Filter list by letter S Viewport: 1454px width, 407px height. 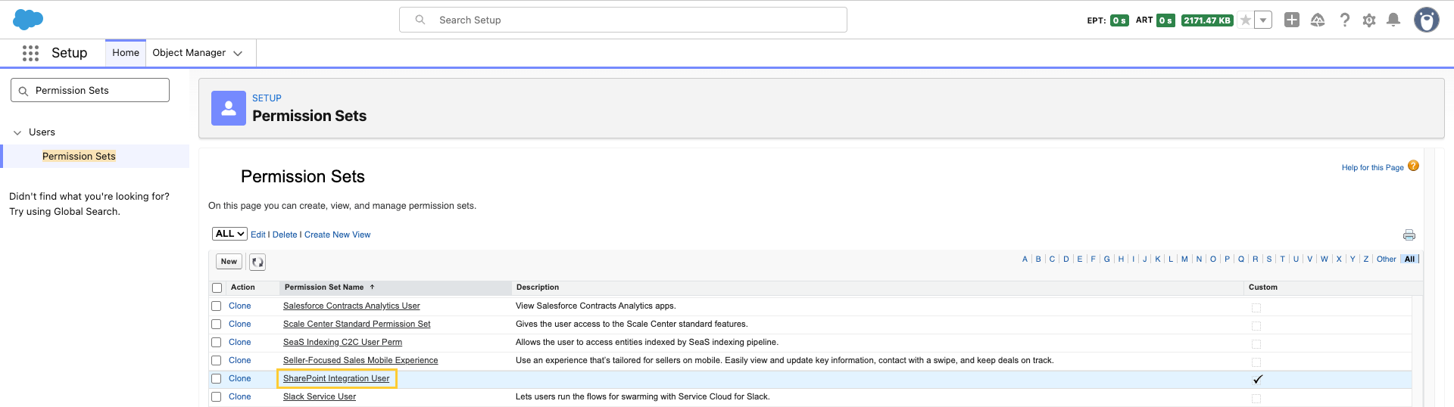(1269, 259)
